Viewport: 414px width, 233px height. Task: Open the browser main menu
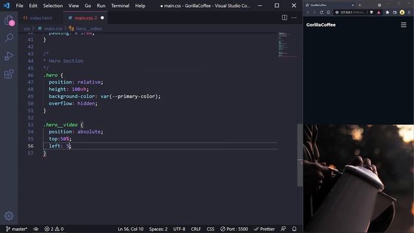click(x=409, y=12)
